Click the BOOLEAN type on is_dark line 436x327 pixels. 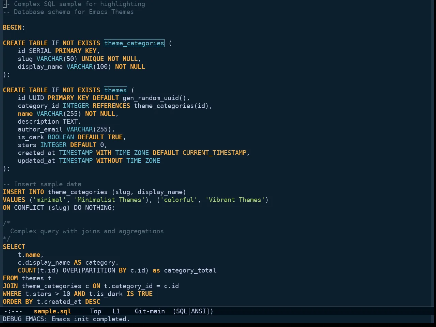61,137
